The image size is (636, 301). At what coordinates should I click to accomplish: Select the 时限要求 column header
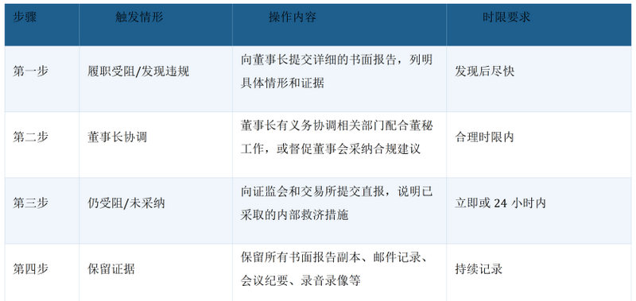point(539,25)
